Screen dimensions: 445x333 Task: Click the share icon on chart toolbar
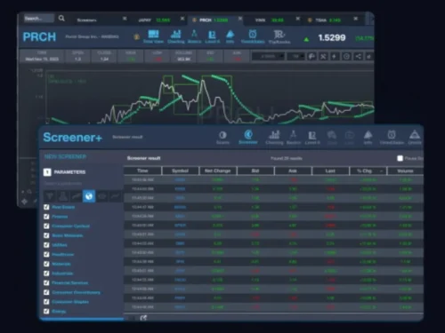coord(358,56)
